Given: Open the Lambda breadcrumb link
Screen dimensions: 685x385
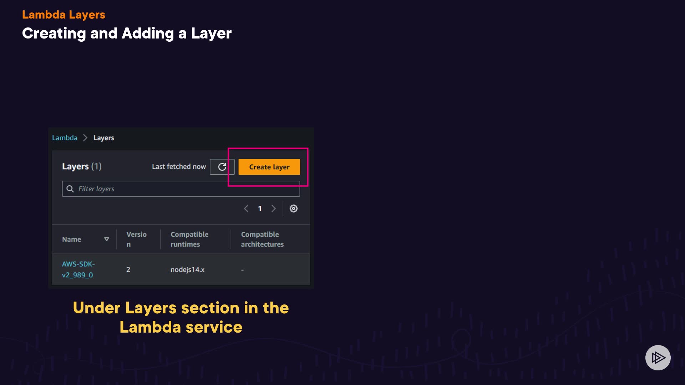Looking at the screenshot, I should pos(65,138).
